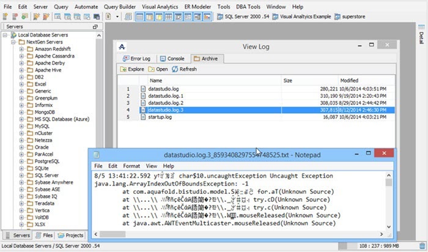The height and width of the screenshot is (252, 428).
Task: Open dropdown arrow beside the document icon
Action: point(117,17)
